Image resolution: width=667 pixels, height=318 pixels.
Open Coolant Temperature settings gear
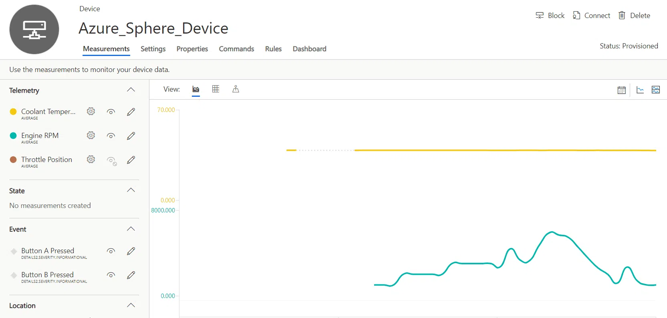click(91, 112)
